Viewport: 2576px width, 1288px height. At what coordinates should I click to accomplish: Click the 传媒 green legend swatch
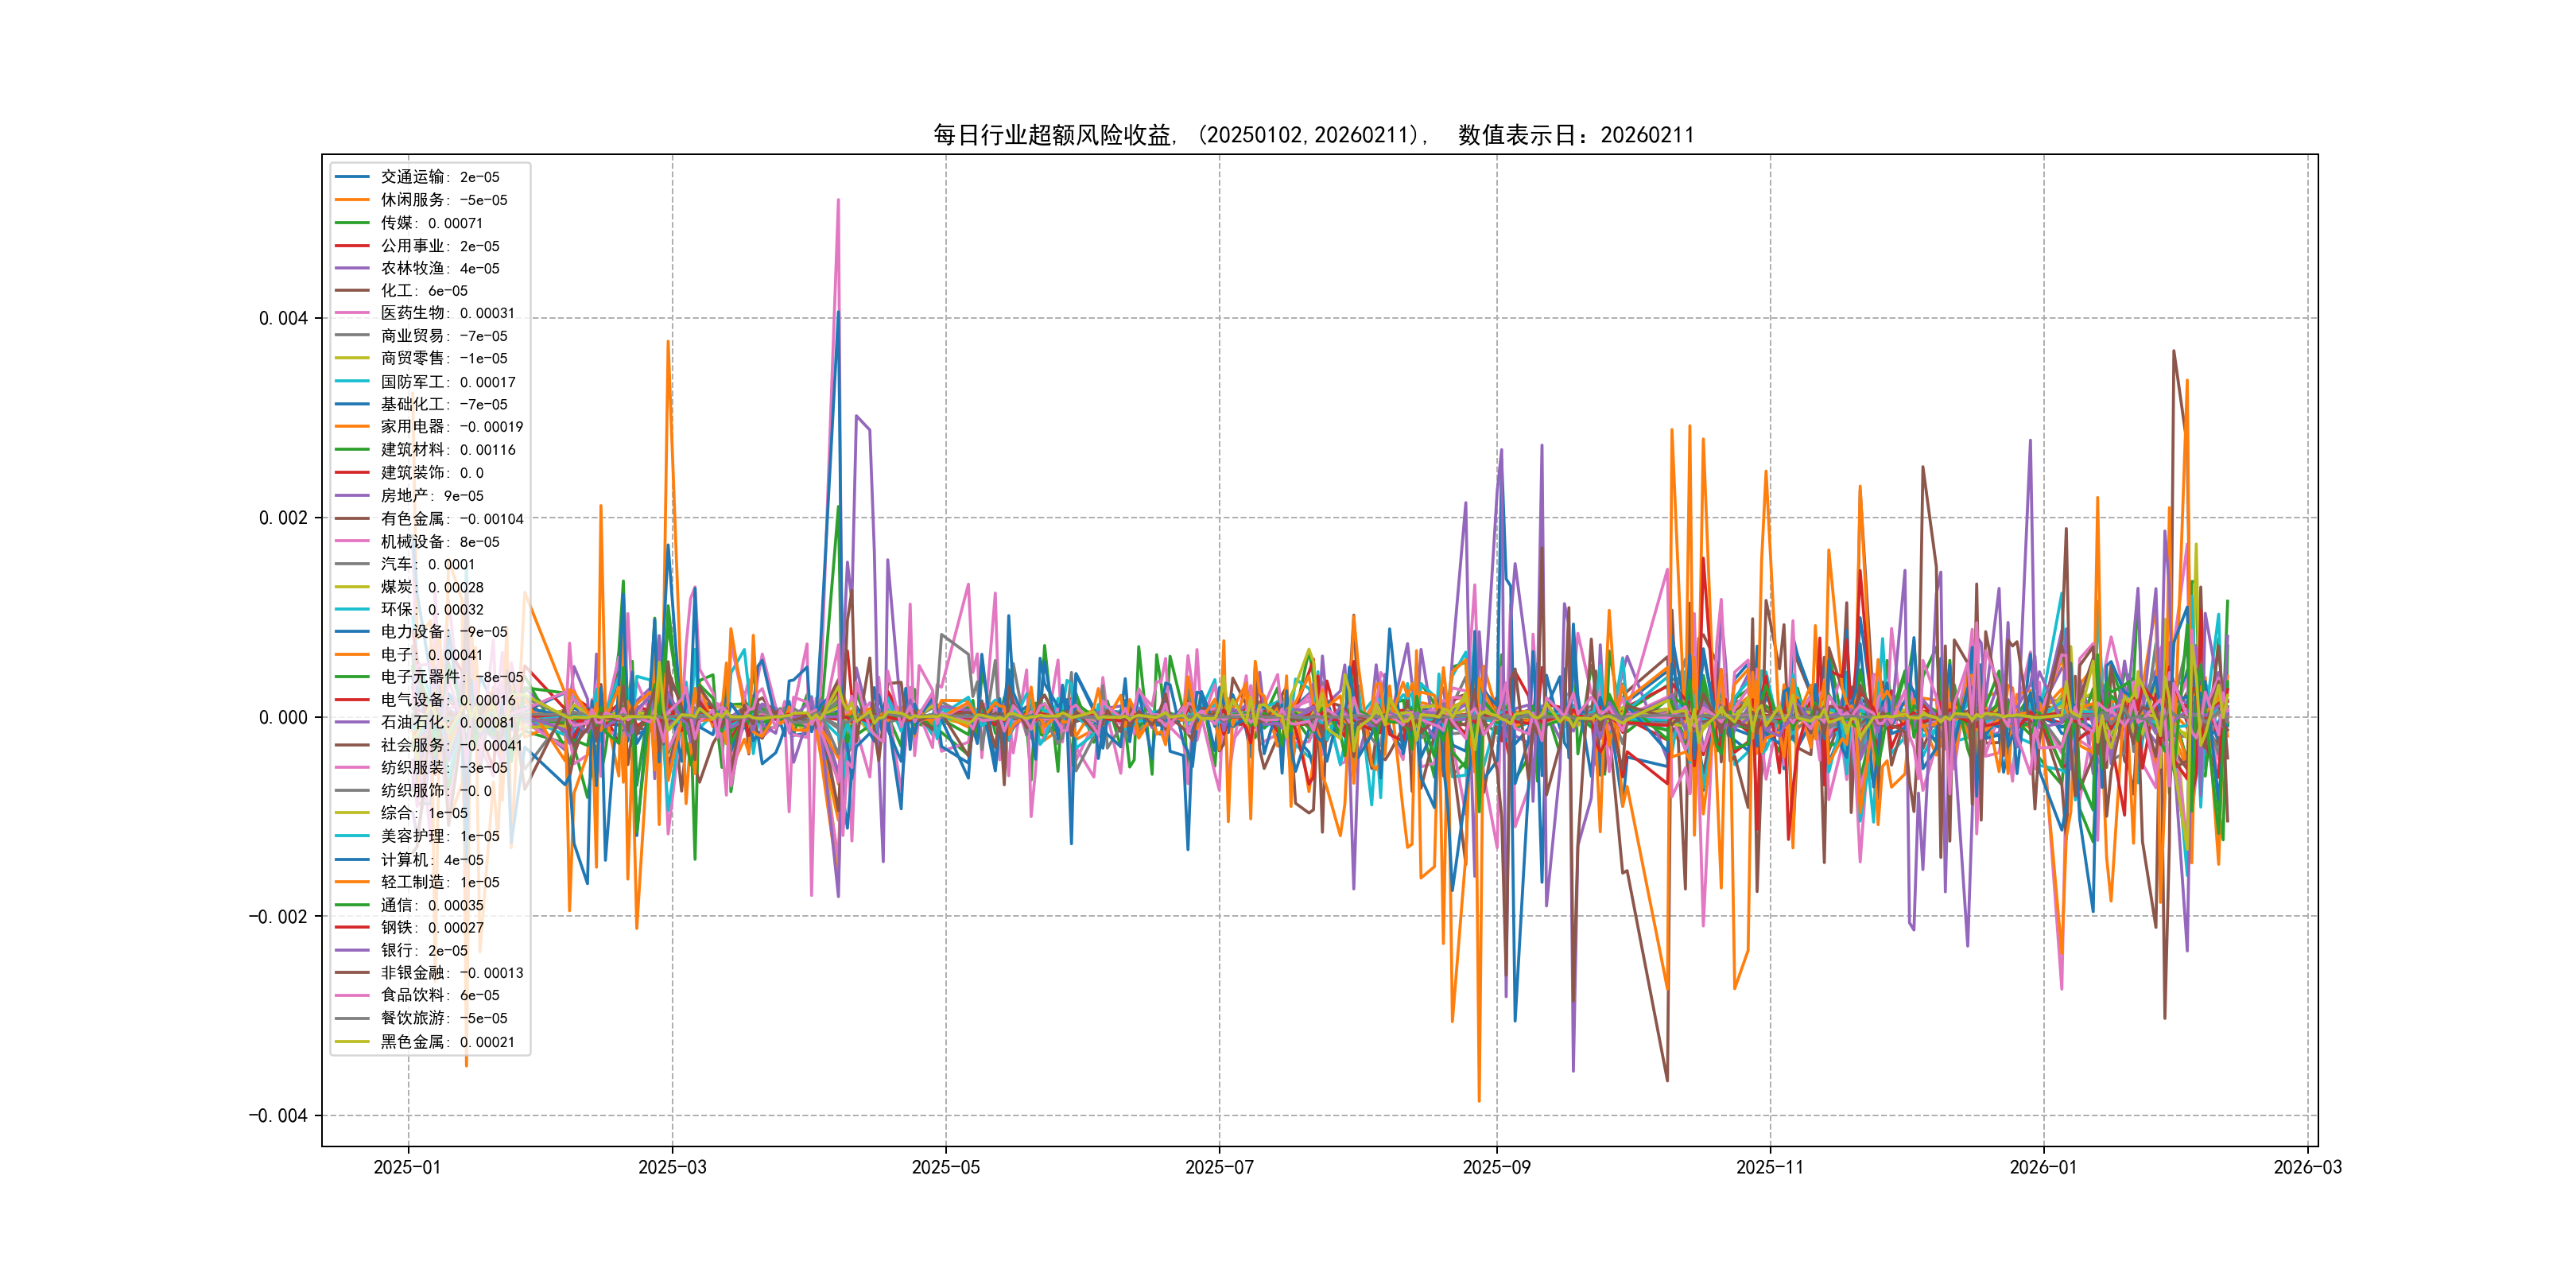click(x=352, y=223)
